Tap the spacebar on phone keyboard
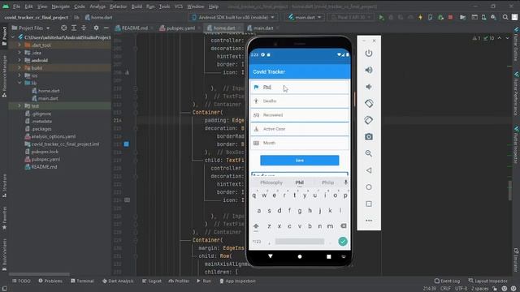Image resolution: width=520 pixels, height=292 pixels. coord(300,242)
